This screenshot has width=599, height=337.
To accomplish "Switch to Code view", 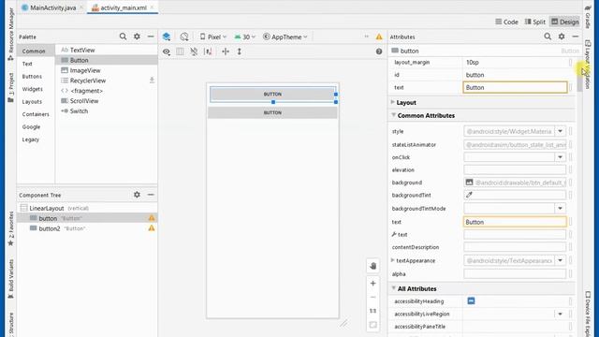I will click(x=506, y=22).
